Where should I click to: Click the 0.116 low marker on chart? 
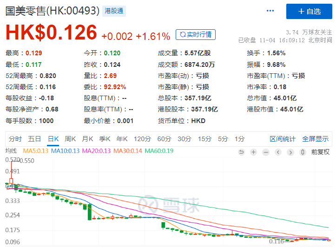277,241
